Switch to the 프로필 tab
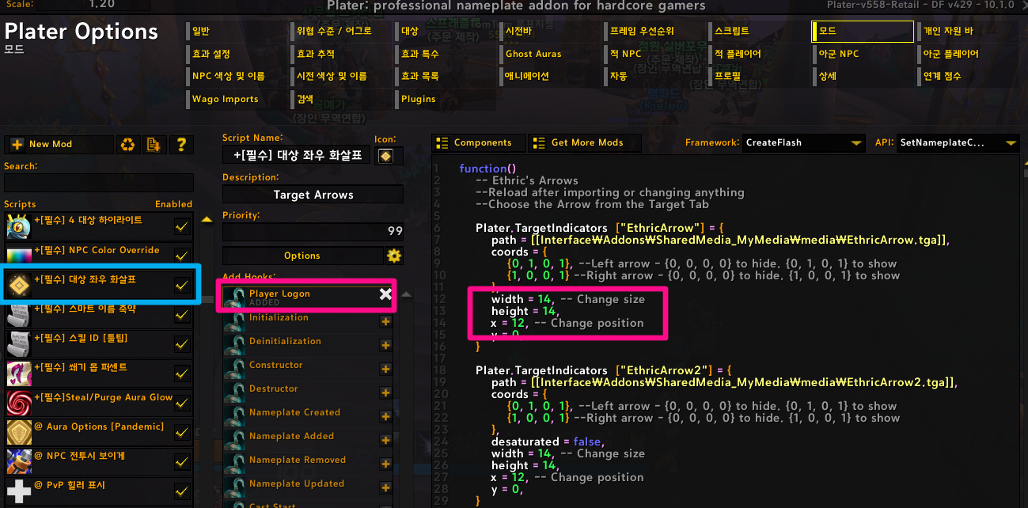The width and height of the screenshot is (1028, 508). coord(760,77)
